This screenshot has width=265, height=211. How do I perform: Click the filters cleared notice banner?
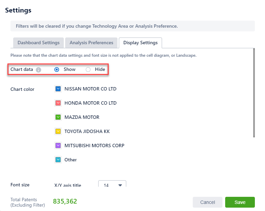tap(132, 26)
